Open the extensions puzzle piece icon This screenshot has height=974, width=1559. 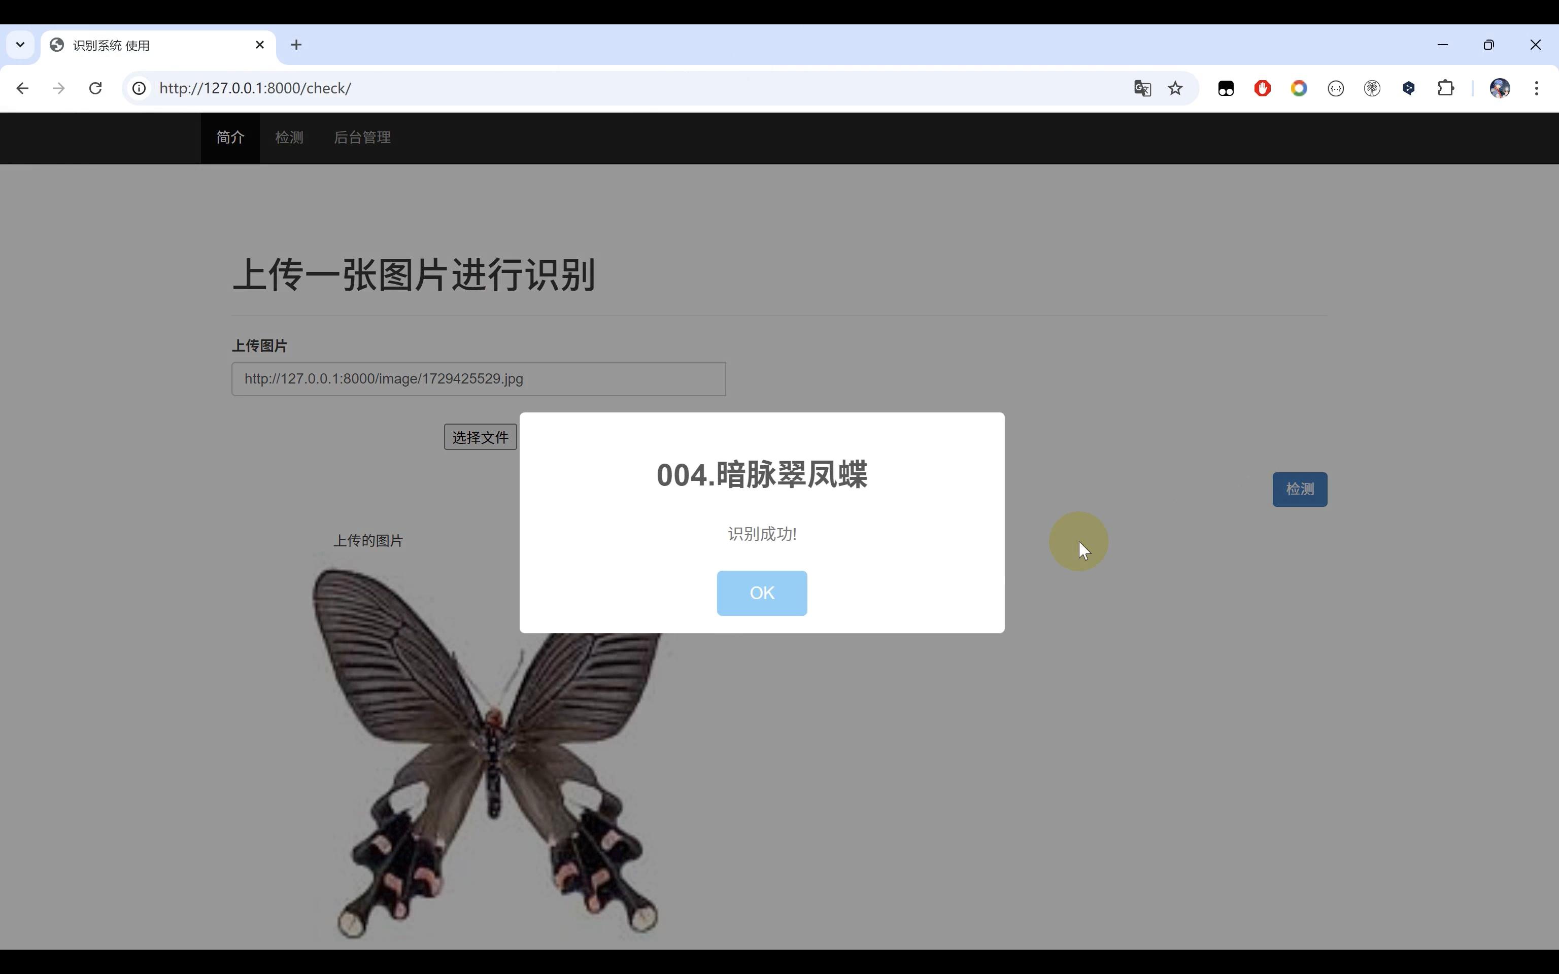point(1446,88)
